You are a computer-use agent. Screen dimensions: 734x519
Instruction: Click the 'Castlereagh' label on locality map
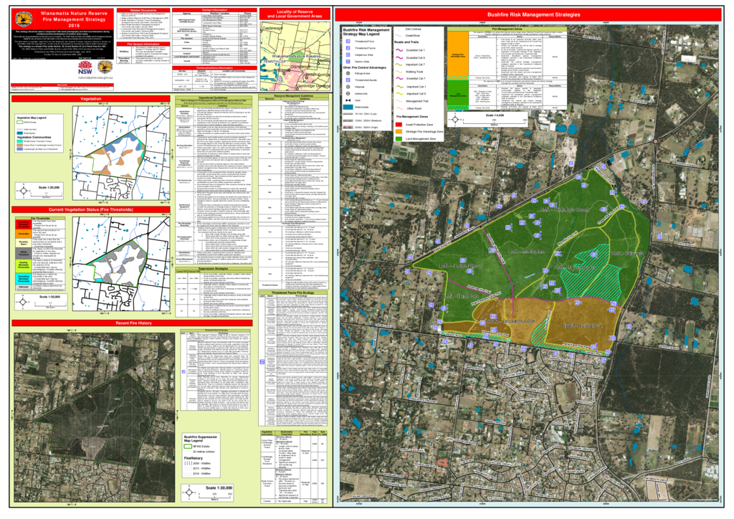pos(273,29)
